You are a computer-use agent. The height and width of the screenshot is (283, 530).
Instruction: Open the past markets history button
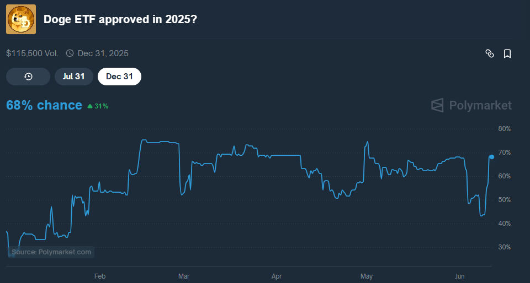[x=28, y=77]
